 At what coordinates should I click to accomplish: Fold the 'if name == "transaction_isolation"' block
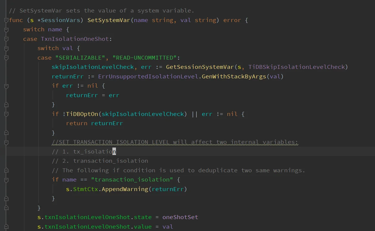click(7, 180)
